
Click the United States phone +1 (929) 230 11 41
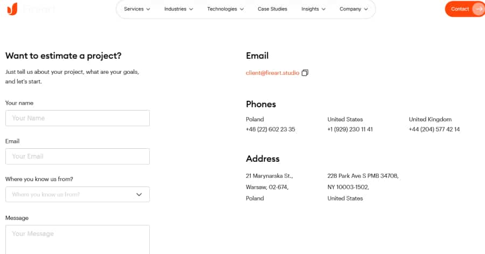[350, 129]
